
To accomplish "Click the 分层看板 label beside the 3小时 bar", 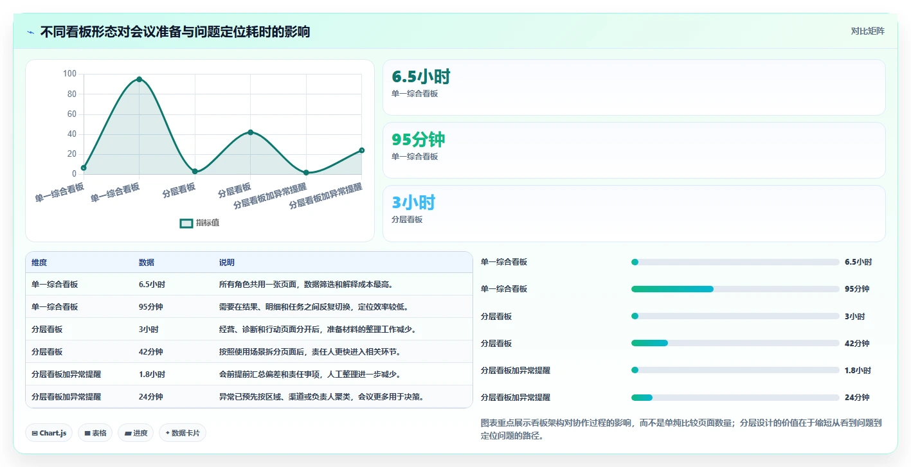I will (x=496, y=317).
